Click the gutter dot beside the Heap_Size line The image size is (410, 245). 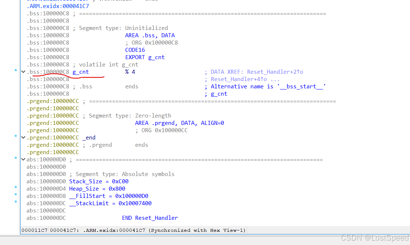pyautogui.click(x=16, y=187)
